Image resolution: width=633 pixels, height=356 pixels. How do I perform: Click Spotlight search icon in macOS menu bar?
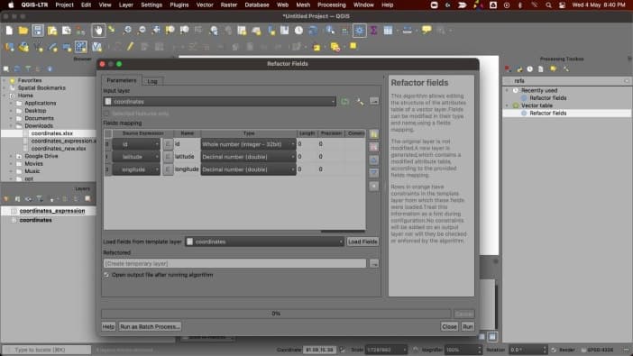548,5
